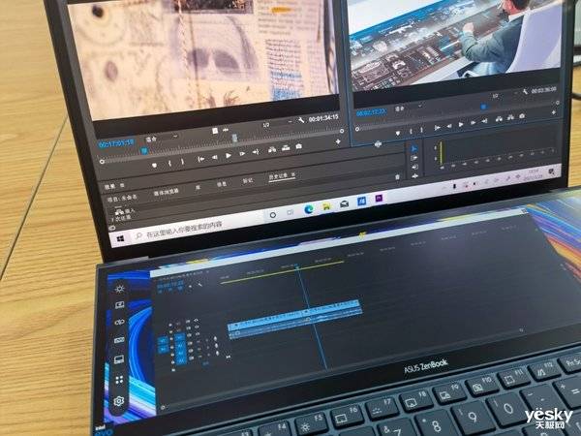Open Premiere Pro taskbar icon
The height and width of the screenshot is (436, 581).
click(x=379, y=199)
